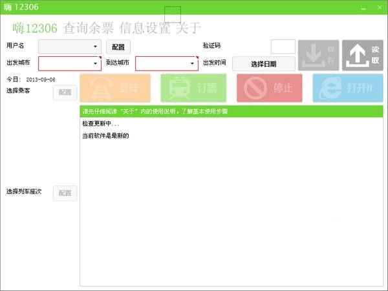Click the 读取 load button
Image resolution: width=388 pixels, height=291 pixels.
click(363, 55)
